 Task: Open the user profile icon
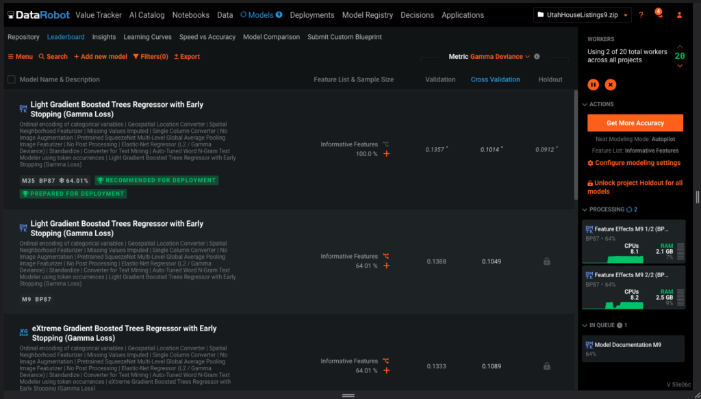pyautogui.click(x=679, y=15)
